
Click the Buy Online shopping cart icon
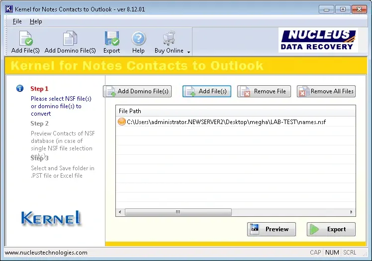(169, 38)
